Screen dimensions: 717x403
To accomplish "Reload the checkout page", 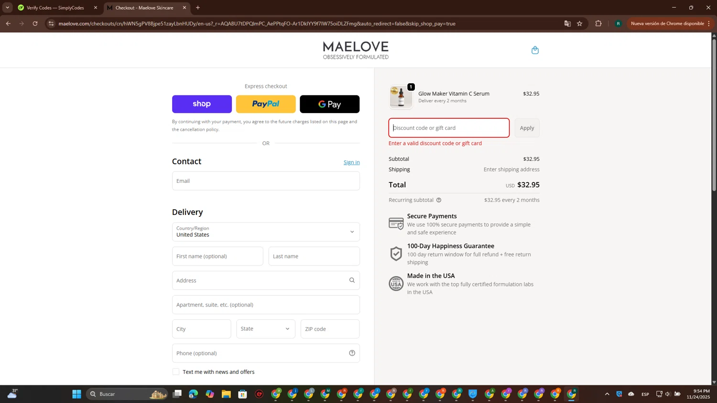I will click(x=35, y=23).
